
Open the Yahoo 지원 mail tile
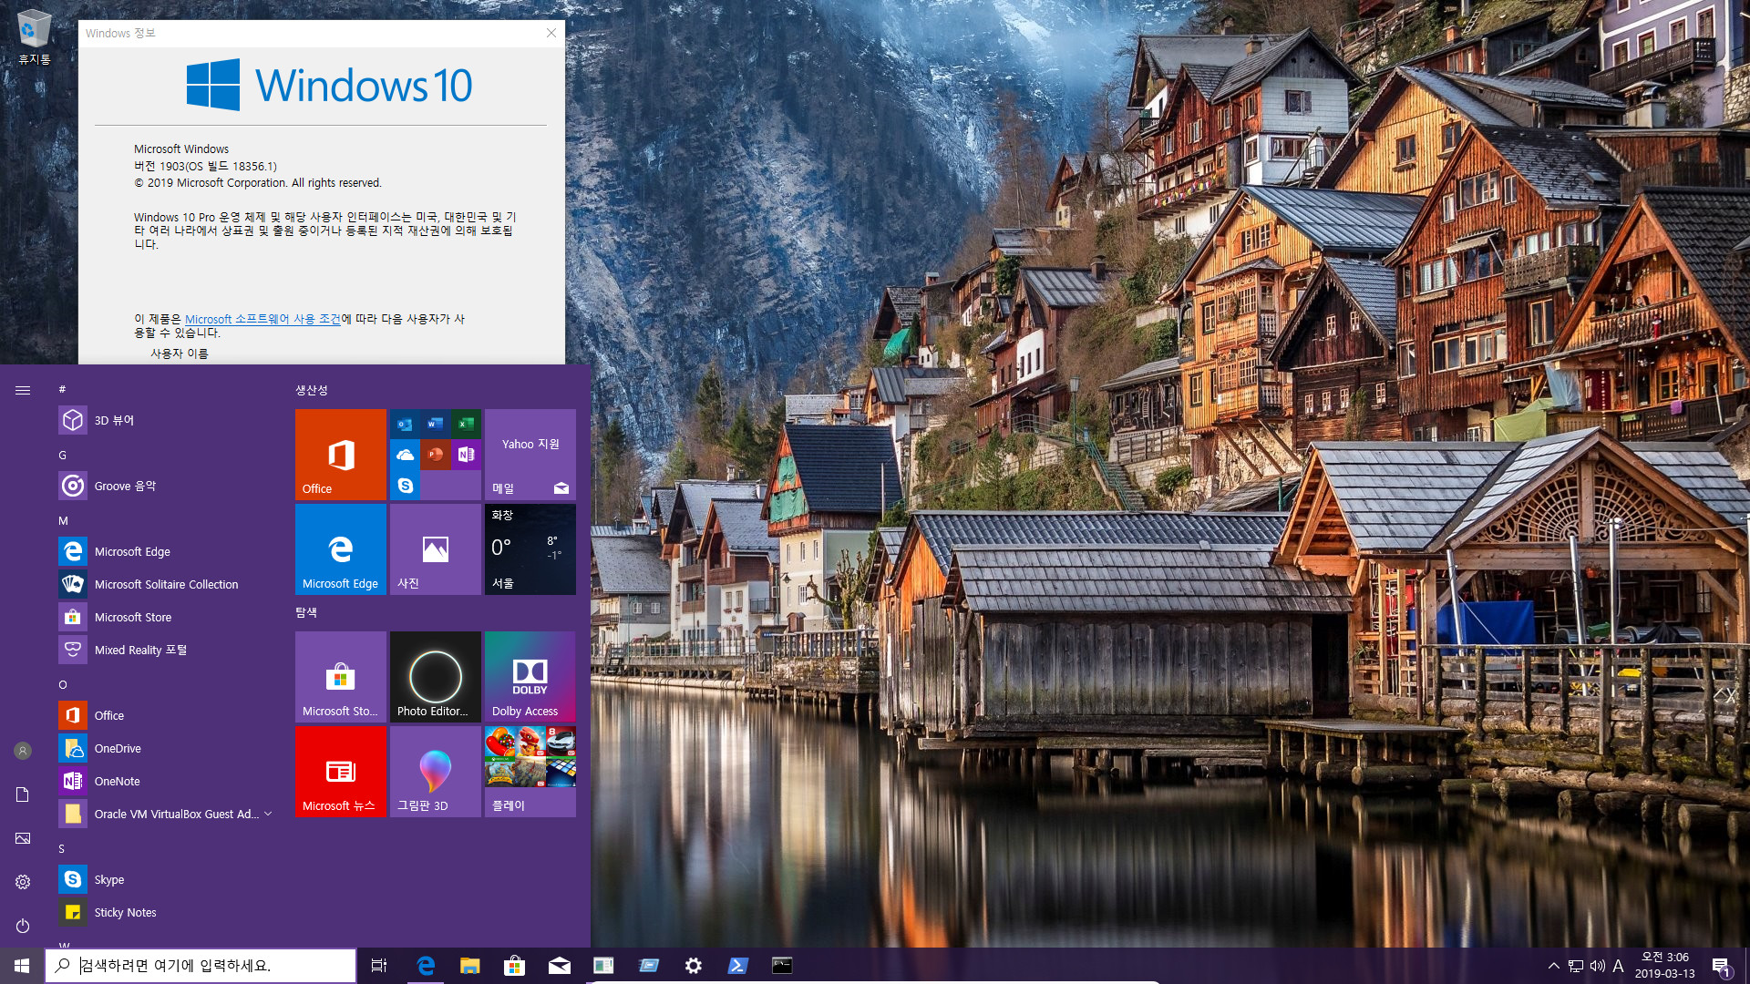click(x=530, y=455)
